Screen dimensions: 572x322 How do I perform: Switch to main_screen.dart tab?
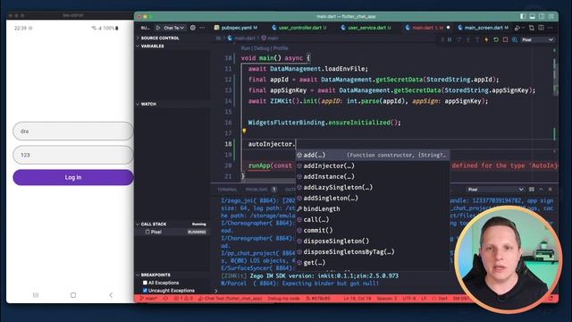[x=484, y=28]
